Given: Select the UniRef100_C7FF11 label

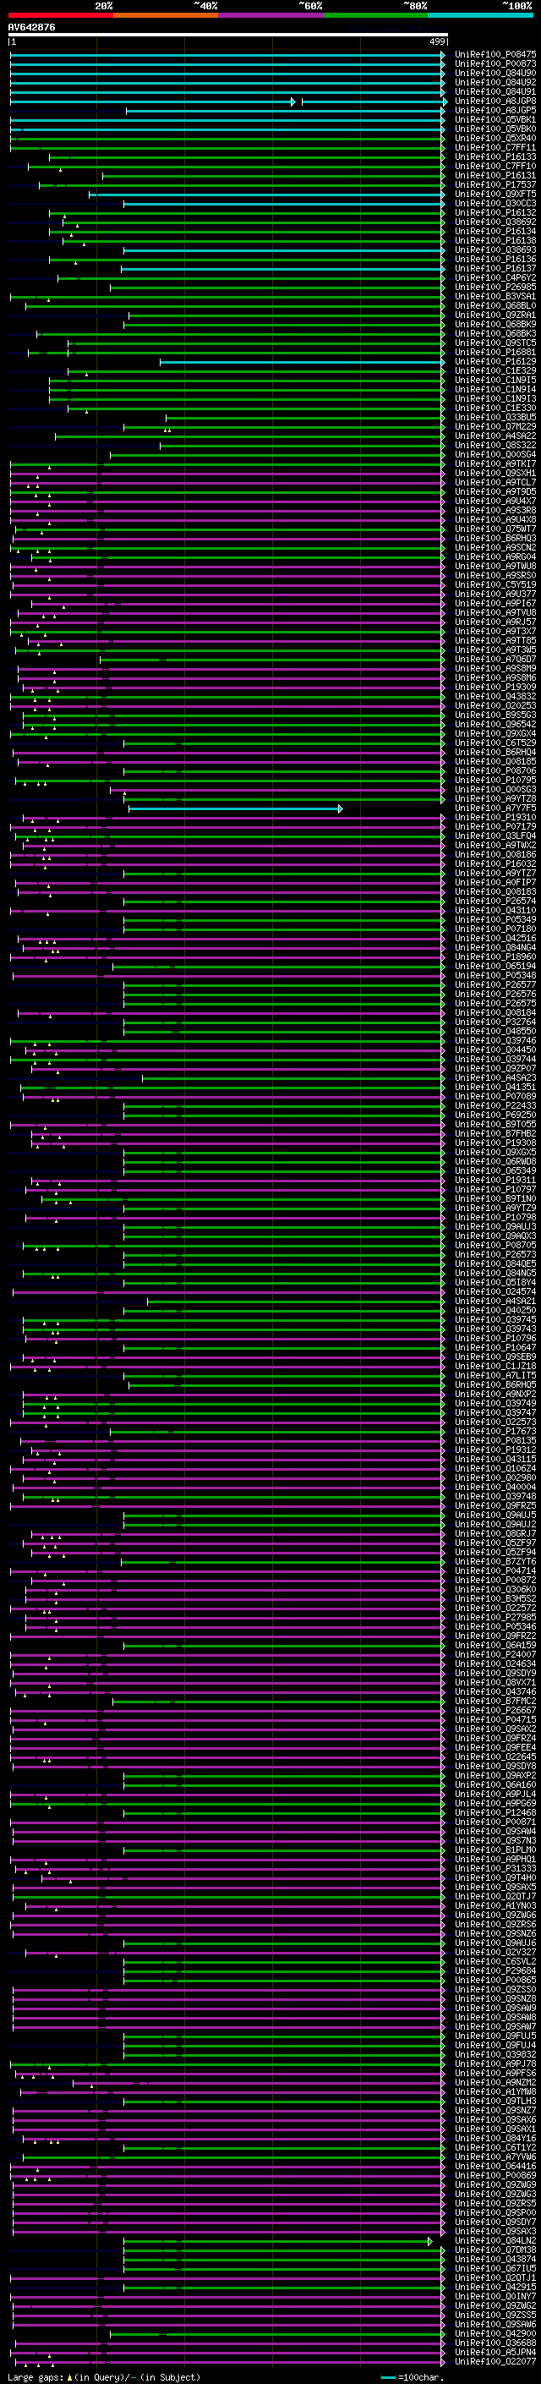Looking at the screenshot, I should 495,147.
